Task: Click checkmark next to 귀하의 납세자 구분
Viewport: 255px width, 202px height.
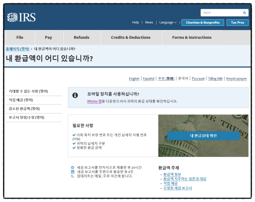Action: click(74, 143)
